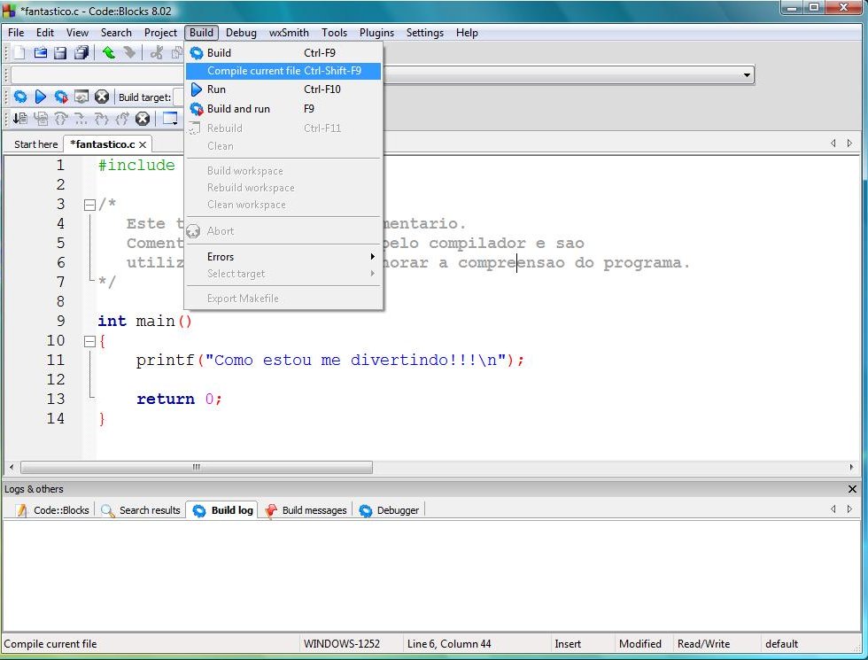Close the Logs & others panel
Screen dimensions: 868x660
click(852, 489)
